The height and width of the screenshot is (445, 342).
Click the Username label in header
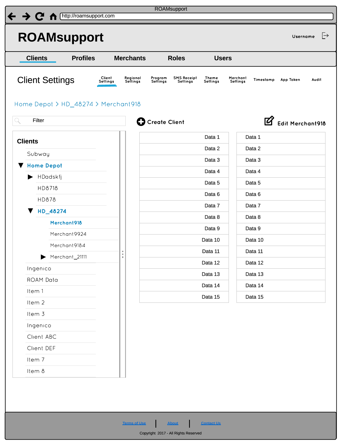pos(303,36)
